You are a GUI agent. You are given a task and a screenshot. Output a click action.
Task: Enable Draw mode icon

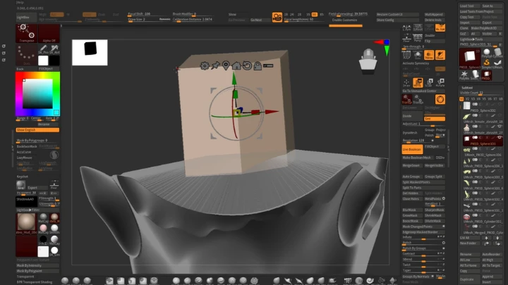click(x=406, y=83)
